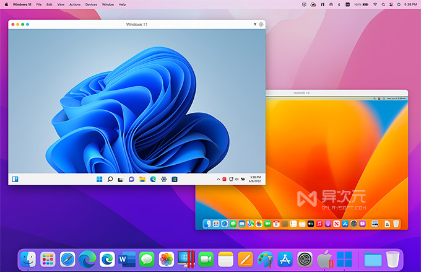The image size is (421, 272).
Task: Open Music in the macOS 13 VM dock
Action: 319,224
